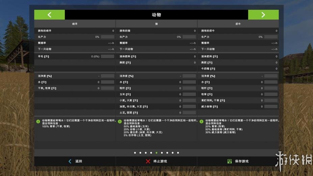
Task: Click the 羊毛 [升] wool progress bar
Action: 108,56
